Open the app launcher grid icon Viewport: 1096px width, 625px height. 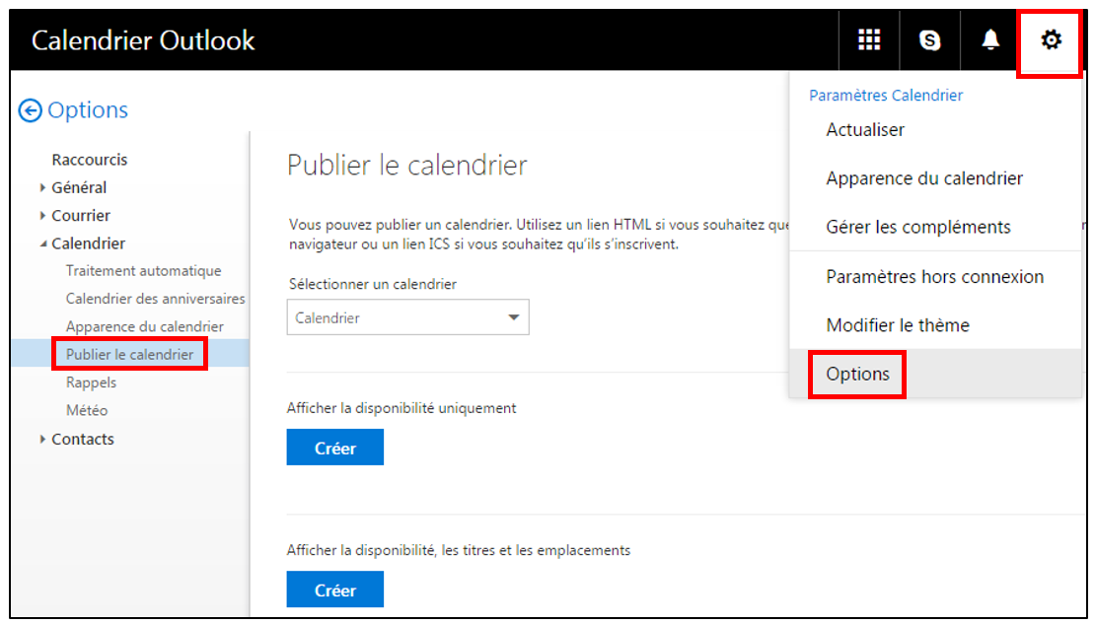coord(869,39)
